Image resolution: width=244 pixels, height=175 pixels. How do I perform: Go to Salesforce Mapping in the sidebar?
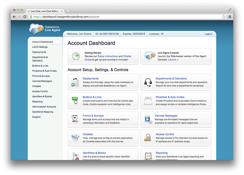point(43,112)
